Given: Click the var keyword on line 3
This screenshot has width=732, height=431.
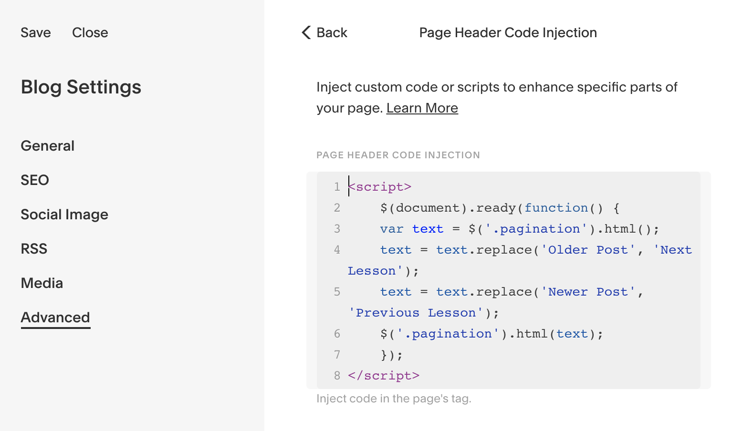Looking at the screenshot, I should [x=392, y=229].
